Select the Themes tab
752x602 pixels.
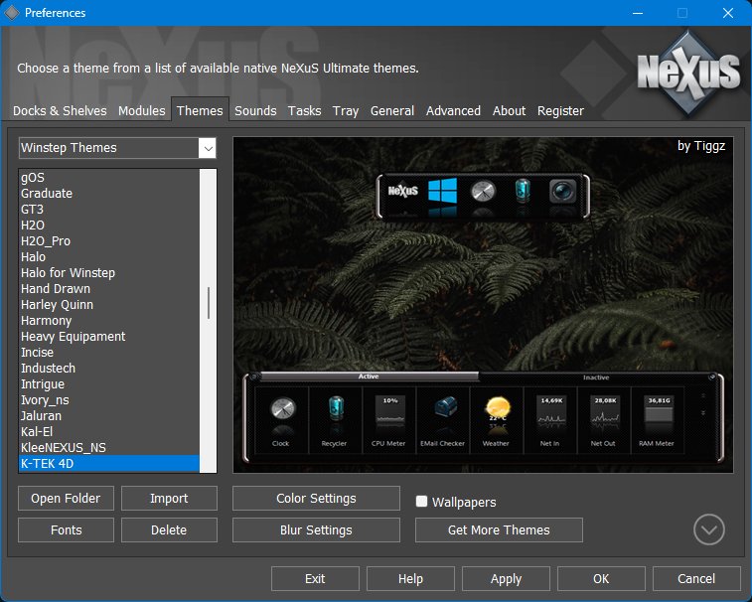pos(200,111)
